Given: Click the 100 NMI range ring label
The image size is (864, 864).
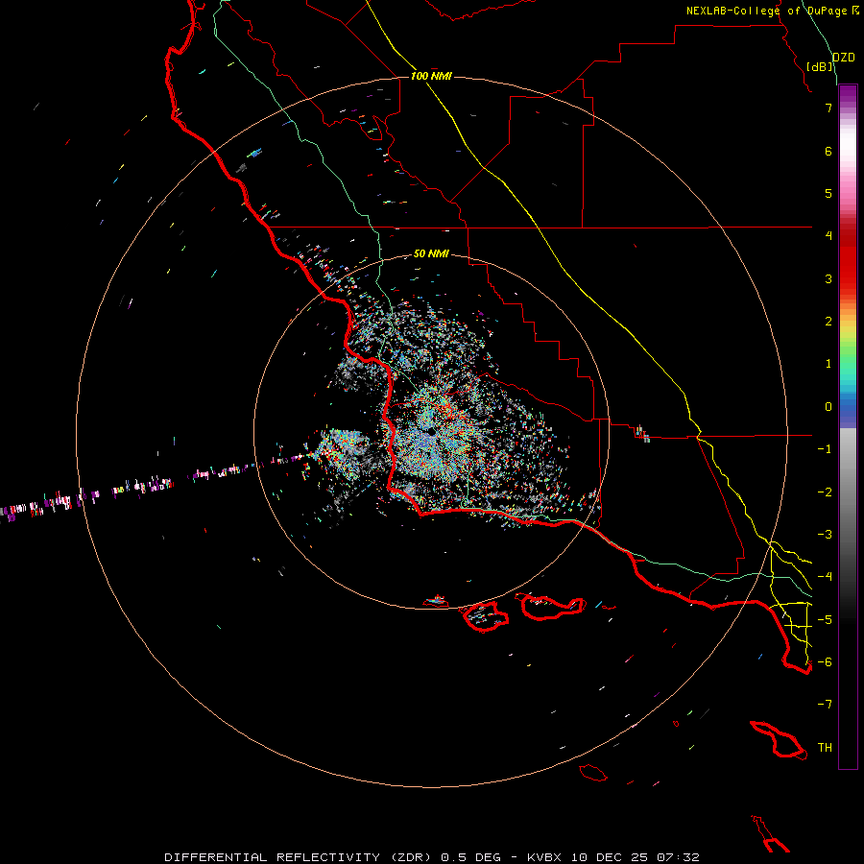Looking at the screenshot, I should coord(431,76).
